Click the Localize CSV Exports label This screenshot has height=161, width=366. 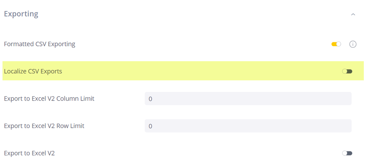click(33, 71)
